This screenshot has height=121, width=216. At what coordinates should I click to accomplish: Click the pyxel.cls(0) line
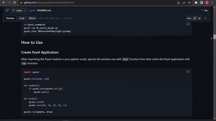pos(36,102)
